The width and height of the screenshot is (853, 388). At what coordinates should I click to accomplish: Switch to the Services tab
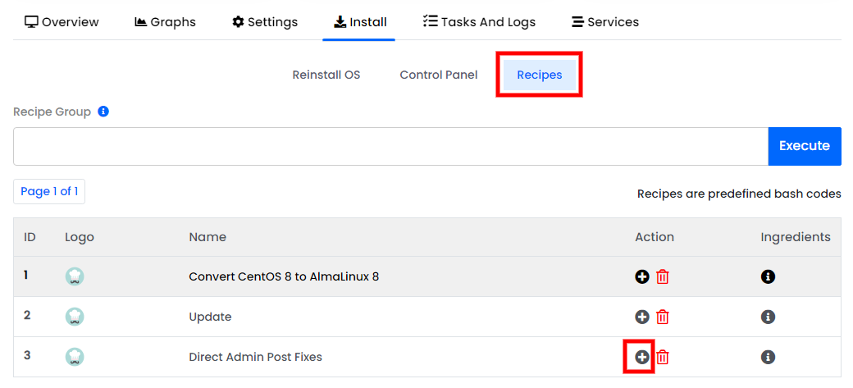pyautogui.click(x=605, y=22)
